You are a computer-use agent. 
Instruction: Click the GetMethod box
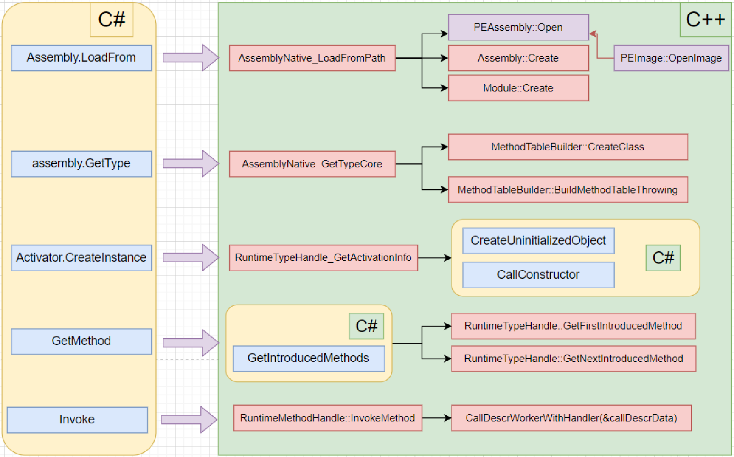[x=81, y=341]
